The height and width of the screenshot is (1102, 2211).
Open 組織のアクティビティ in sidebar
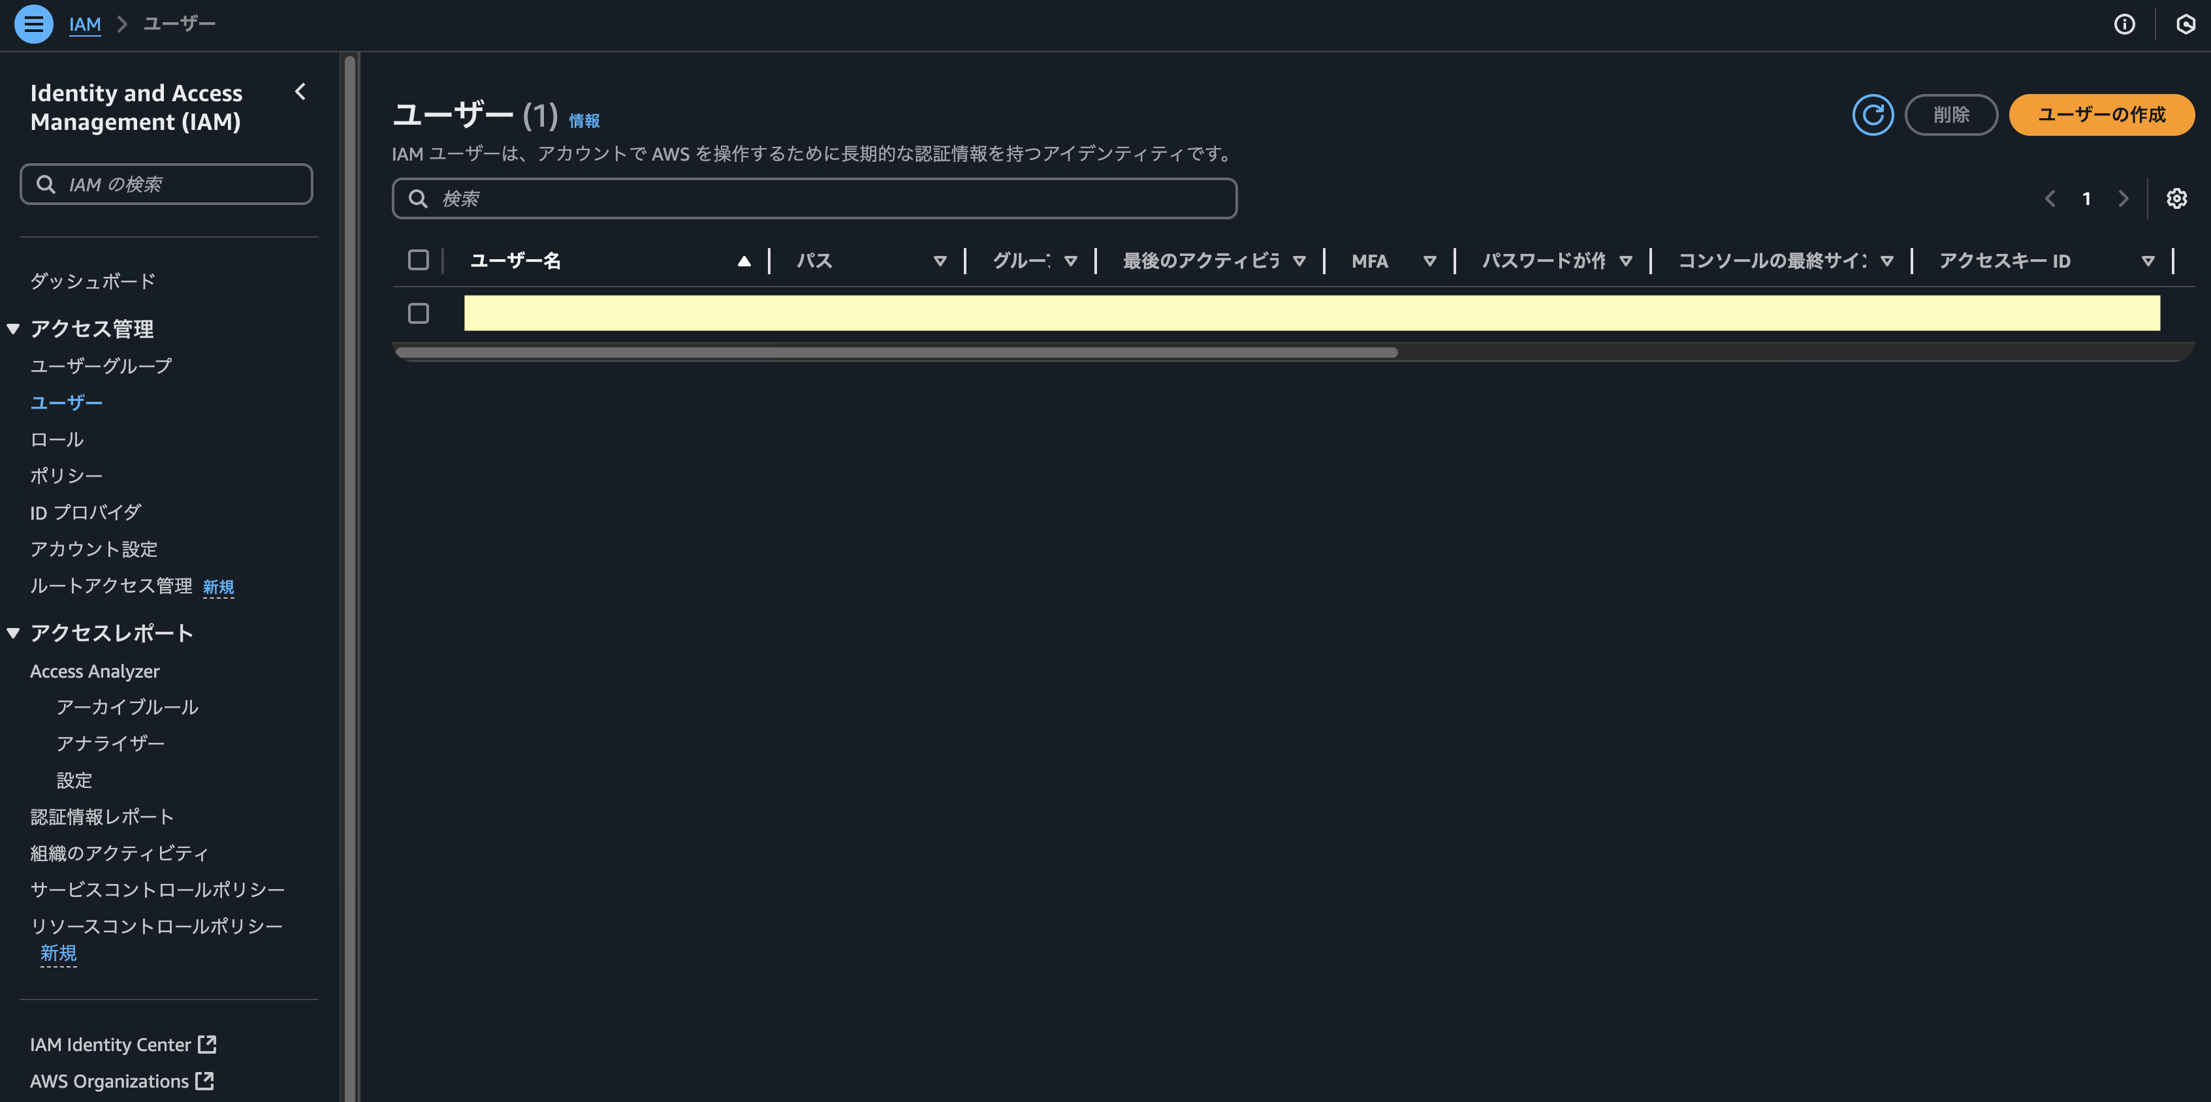119,853
